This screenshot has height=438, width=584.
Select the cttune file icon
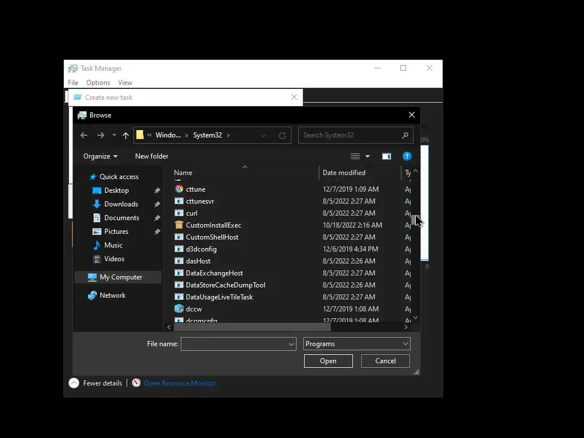pyautogui.click(x=179, y=189)
